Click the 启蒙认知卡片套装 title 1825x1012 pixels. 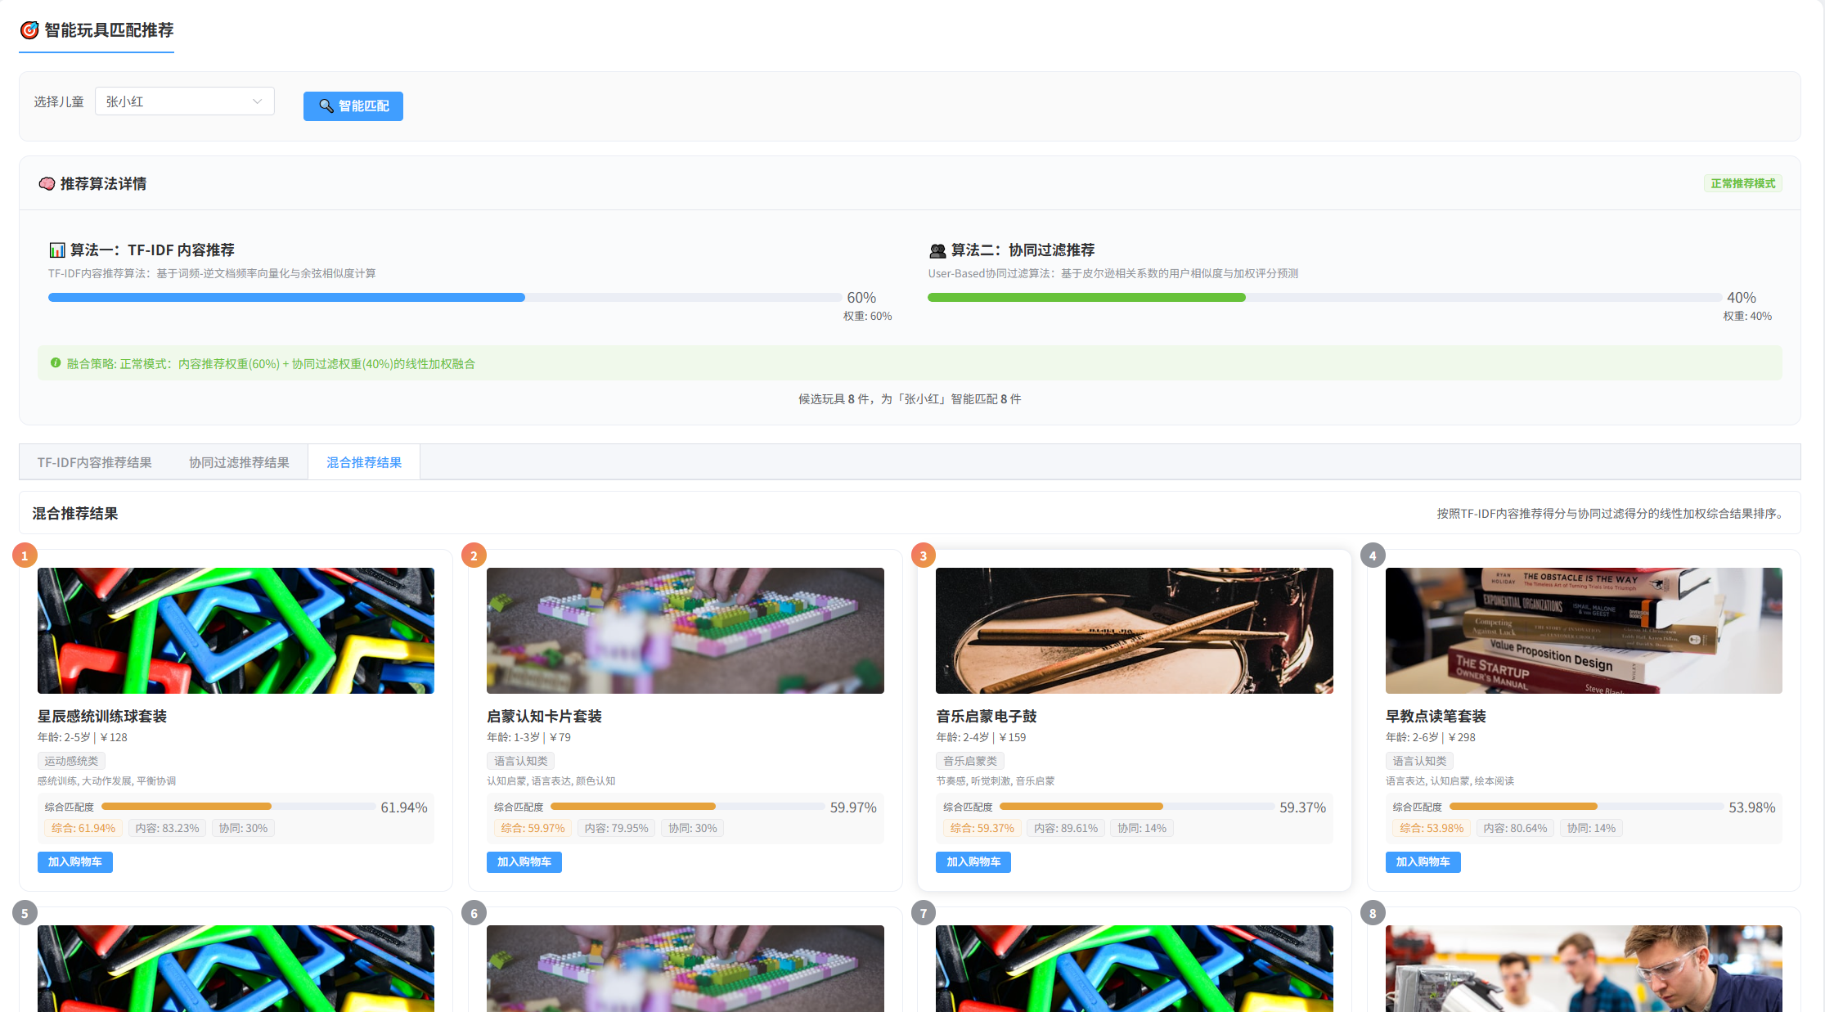tap(544, 716)
